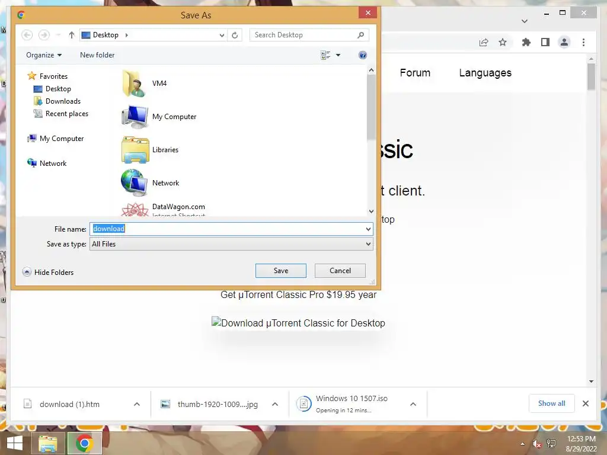Image resolution: width=607 pixels, height=455 pixels.
Task: Select Downloads under Favorites
Action: [57, 101]
